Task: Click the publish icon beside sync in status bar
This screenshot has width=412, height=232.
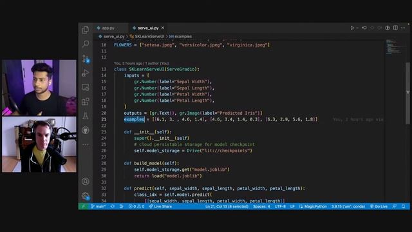Action: point(122,206)
